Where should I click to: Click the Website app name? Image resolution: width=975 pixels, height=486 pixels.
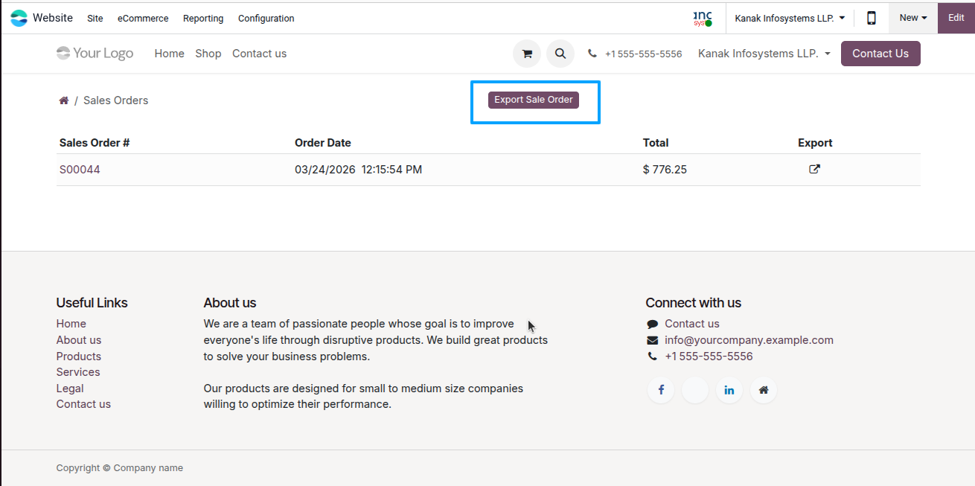(53, 18)
